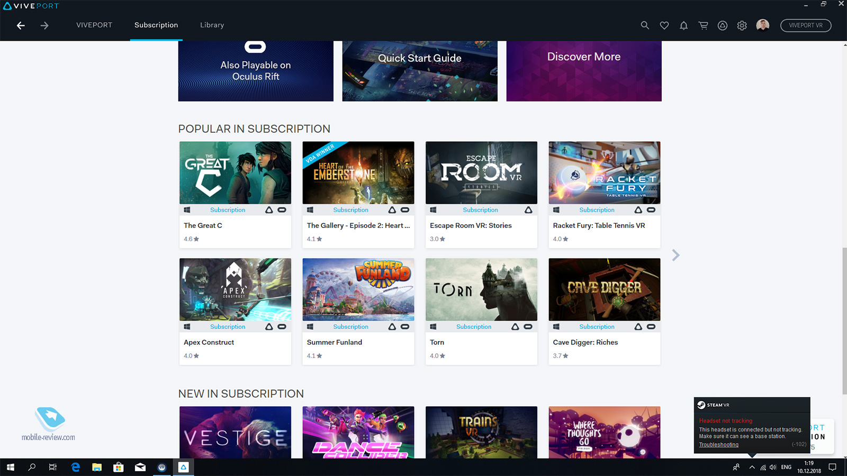Open the Viveport triangle-in-circle icon in top bar
This screenshot has height=476, width=847.
[723, 25]
